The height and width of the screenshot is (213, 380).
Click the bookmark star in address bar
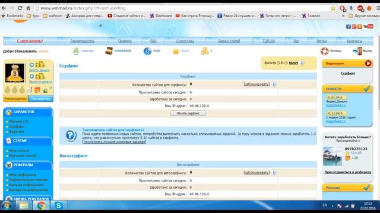pos(333,8)
